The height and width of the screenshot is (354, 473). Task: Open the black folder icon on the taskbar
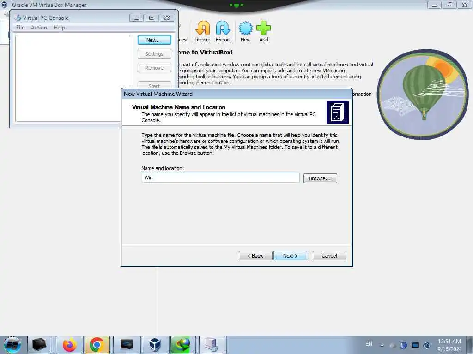[39, 345]
